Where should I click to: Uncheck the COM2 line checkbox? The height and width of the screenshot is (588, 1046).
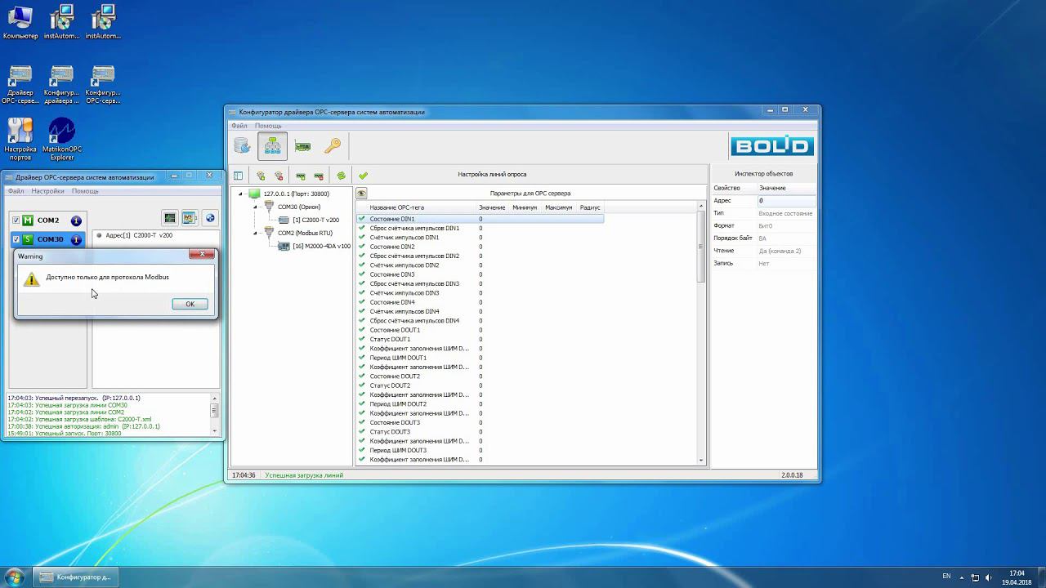coord(16,220)
